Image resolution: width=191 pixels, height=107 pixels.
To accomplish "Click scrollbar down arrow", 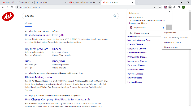I will coord(190,106).
